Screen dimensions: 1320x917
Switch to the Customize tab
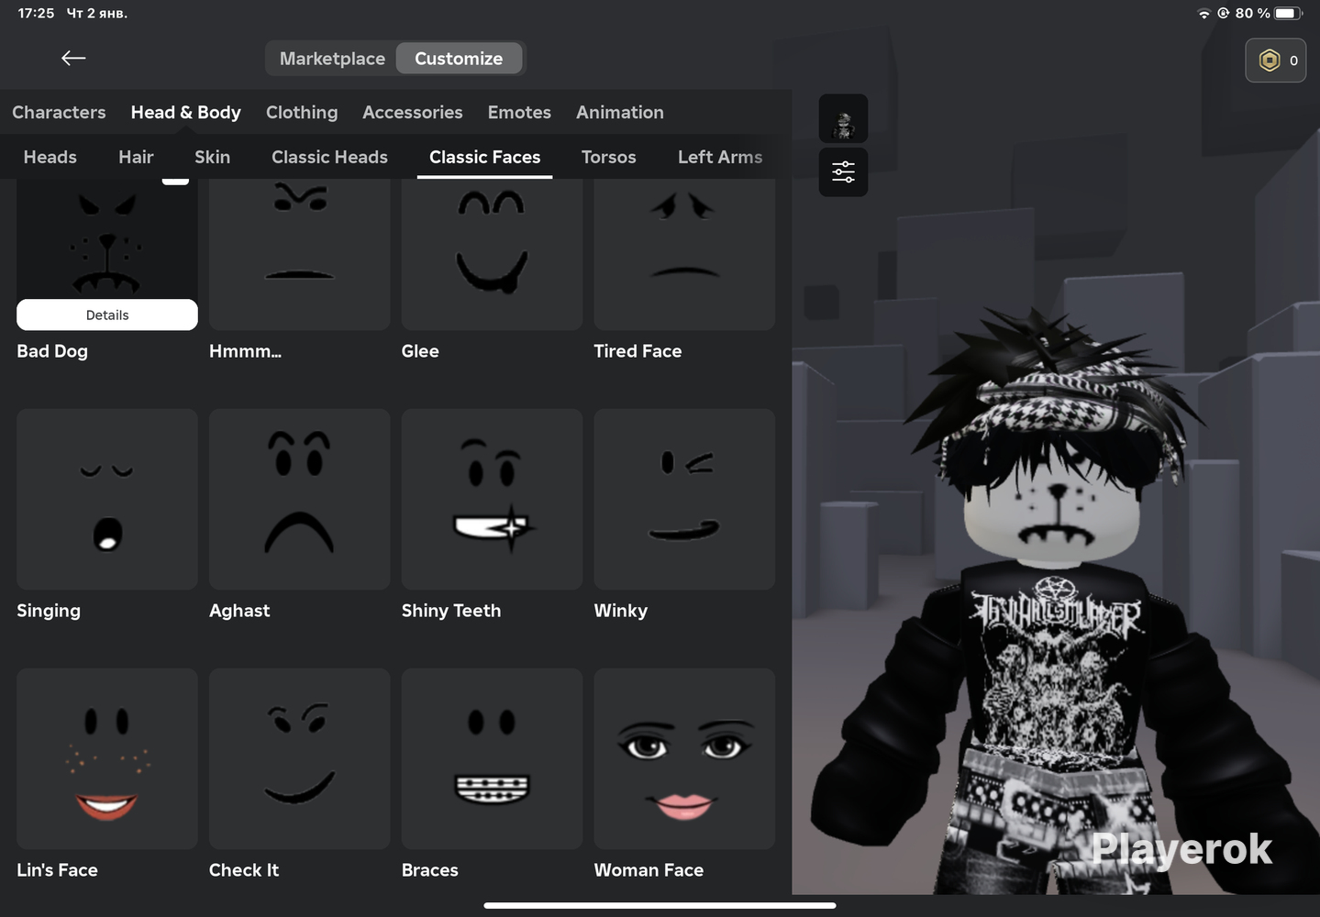click(459, 59)
